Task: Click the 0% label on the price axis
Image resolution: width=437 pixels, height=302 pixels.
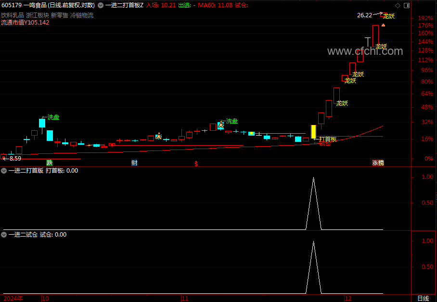Action: pos(429,159)
